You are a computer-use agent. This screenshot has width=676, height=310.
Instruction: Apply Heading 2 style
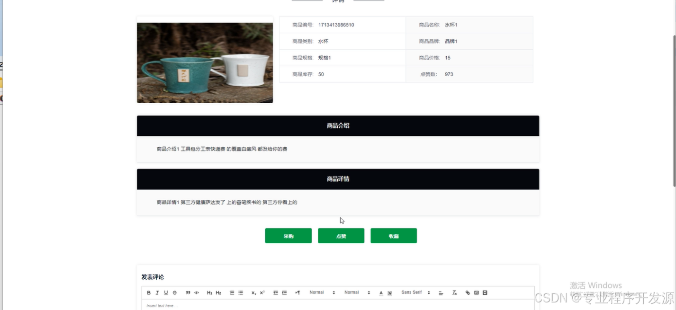[x=218, y=293]
